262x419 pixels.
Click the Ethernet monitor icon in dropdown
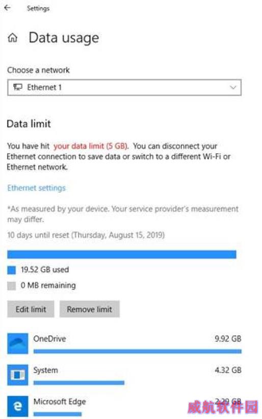click(x=18, y=87)
